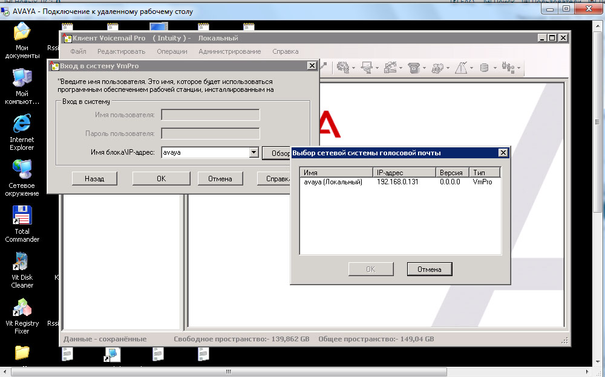Open the Редактировать menu
Viewport: 605px width, 377px height.
[x=121, y=51]
